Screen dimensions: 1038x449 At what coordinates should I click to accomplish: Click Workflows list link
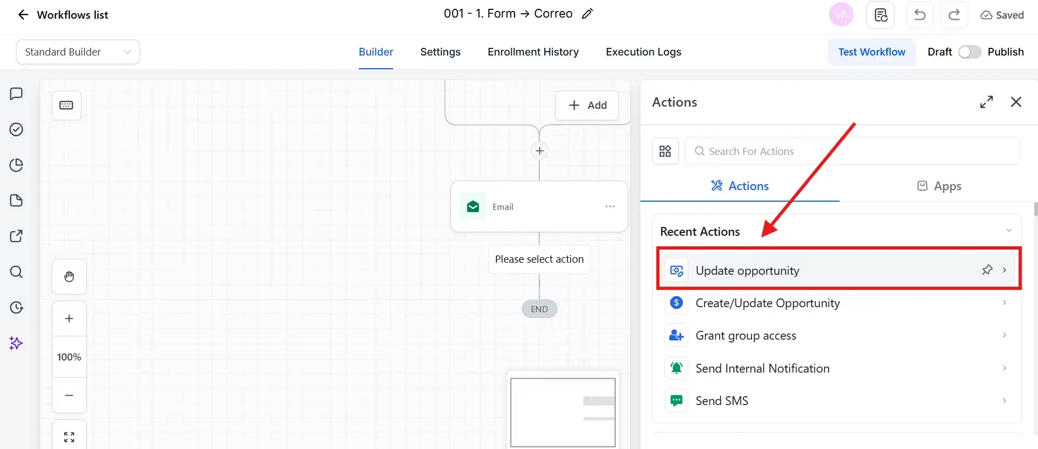tap(73, 15)
